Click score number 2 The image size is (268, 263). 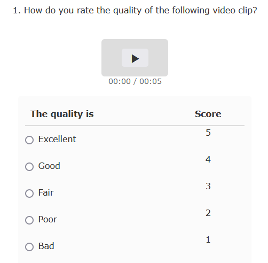[x=208, y=213]
